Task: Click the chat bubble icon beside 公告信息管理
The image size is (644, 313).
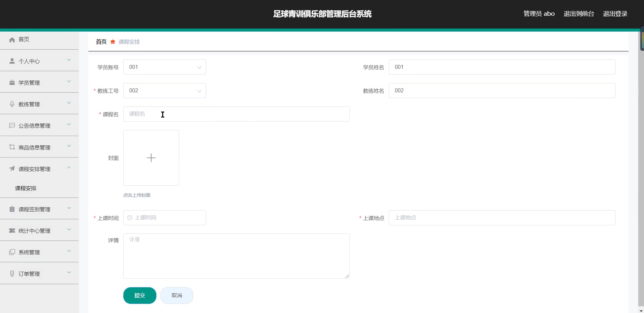Action: [12, 126]
